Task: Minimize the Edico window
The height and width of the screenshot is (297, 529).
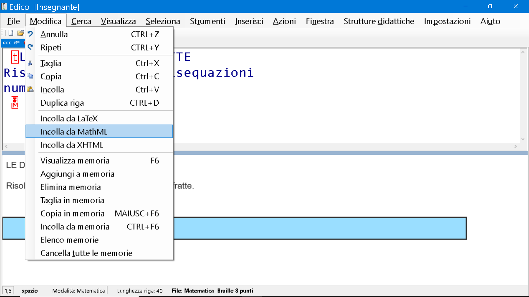Action: click(x=465, y=6)
